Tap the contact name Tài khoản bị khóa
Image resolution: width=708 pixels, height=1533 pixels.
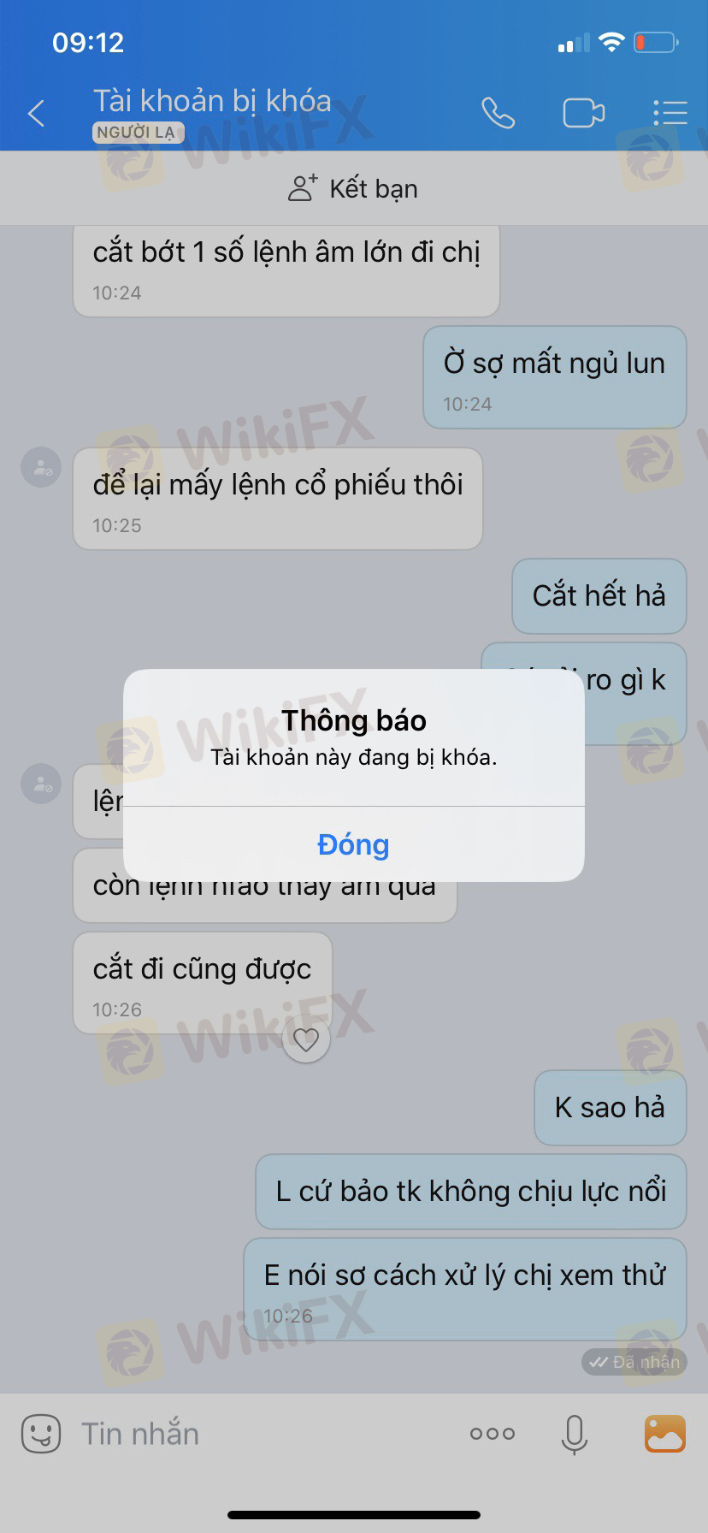[x=212, y=101]
